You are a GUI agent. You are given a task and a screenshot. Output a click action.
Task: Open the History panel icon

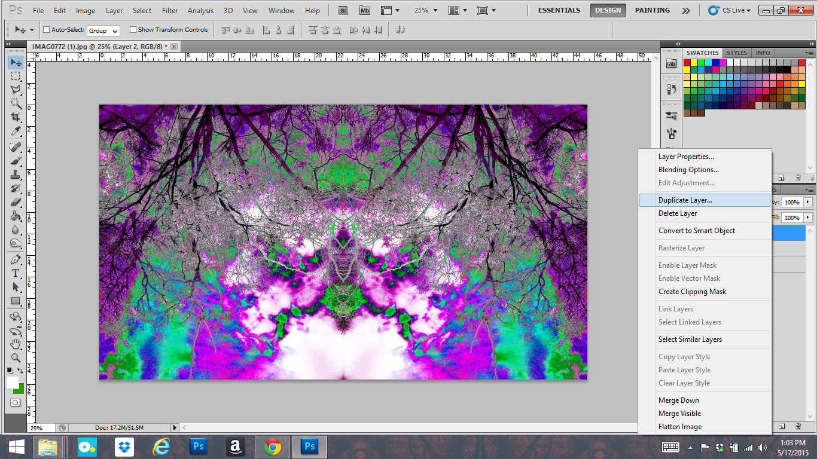tap(671, 89)
